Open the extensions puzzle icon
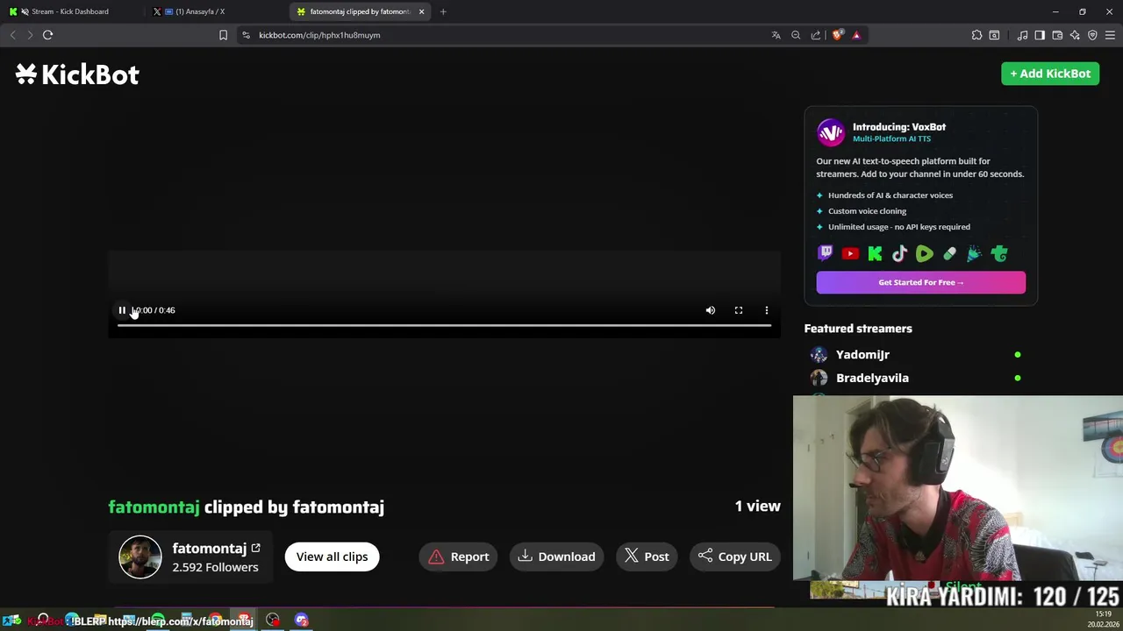The width and height of the screenshot is (1123, 631). tap(976, 35)
